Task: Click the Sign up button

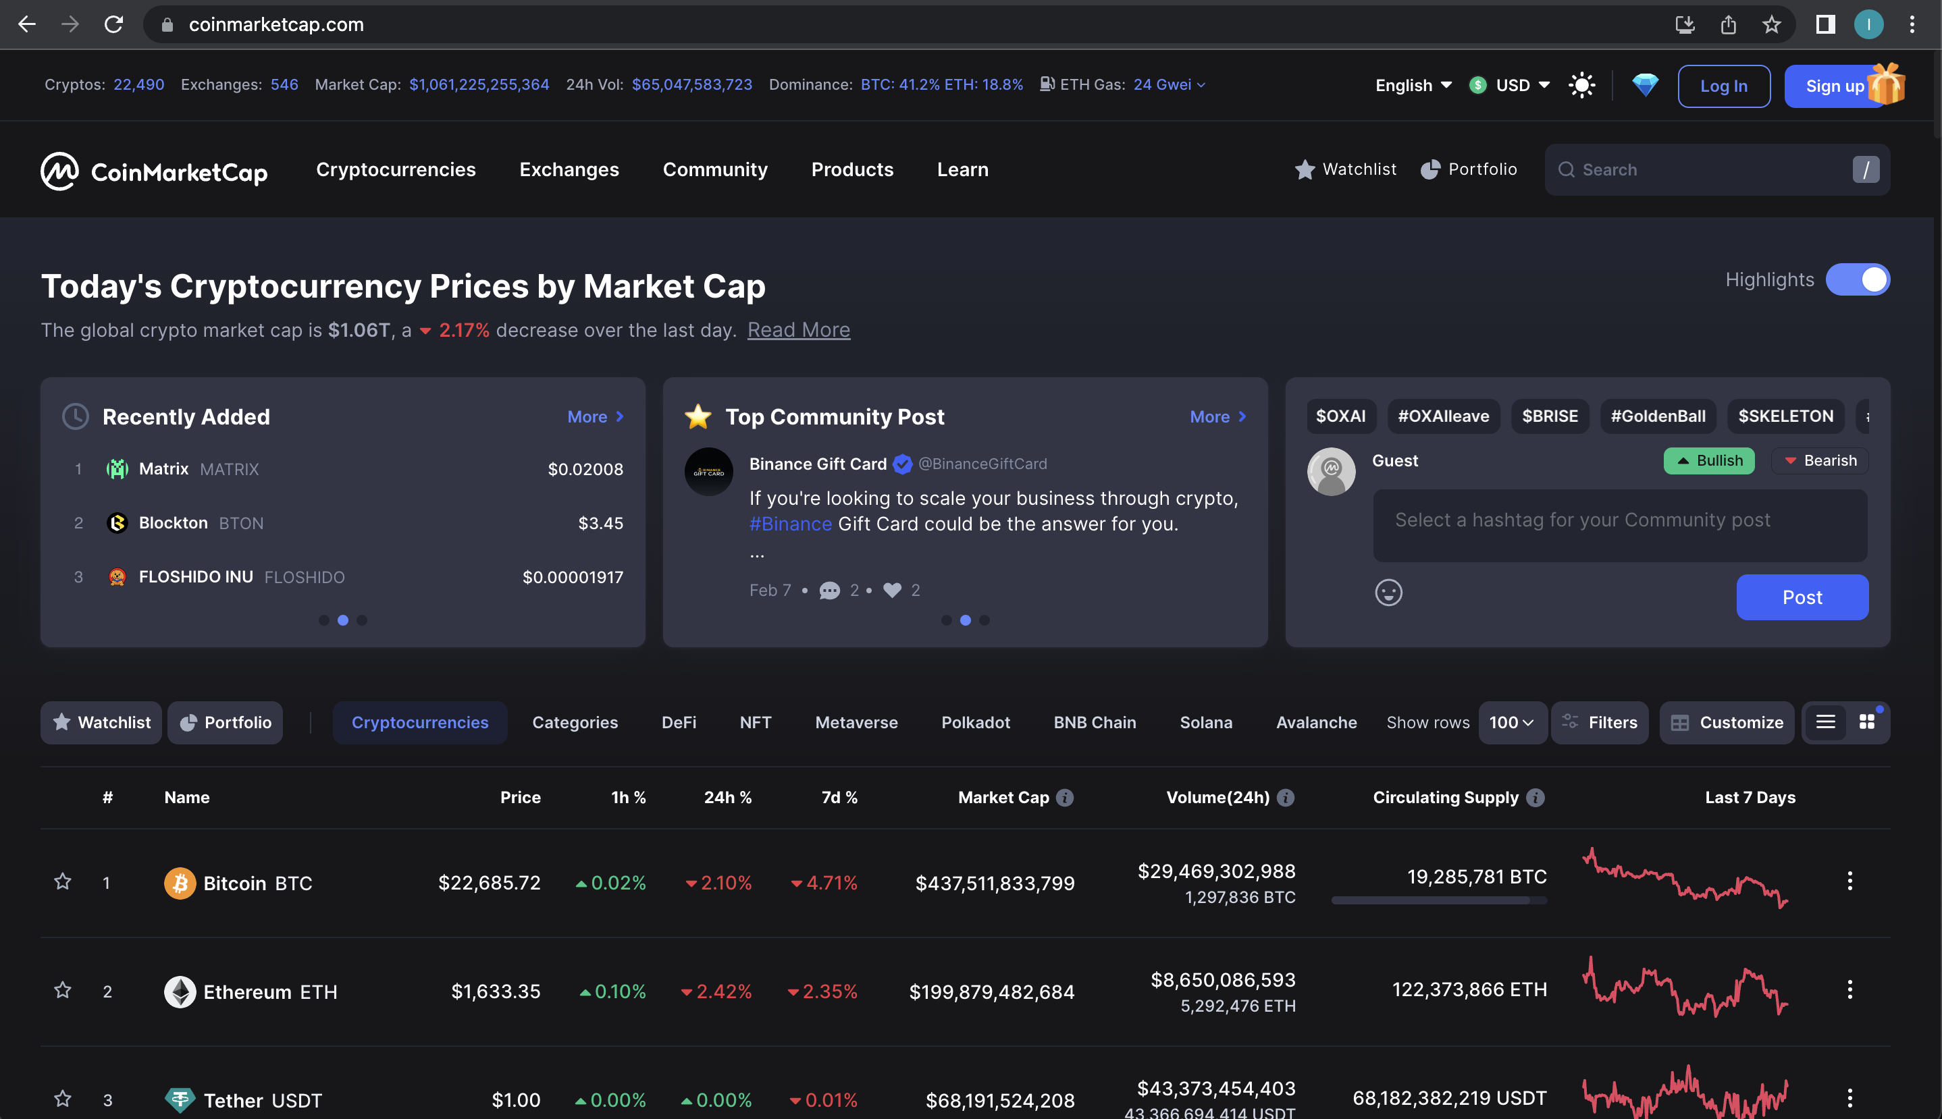Action: 1835,86
